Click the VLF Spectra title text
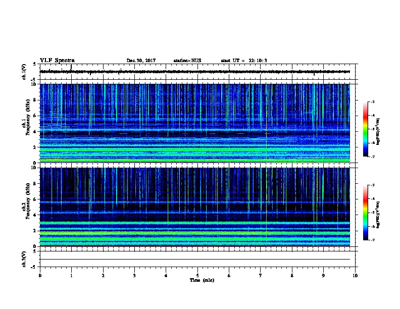Screen dimensions: 400x309 [x=57, y=61]
